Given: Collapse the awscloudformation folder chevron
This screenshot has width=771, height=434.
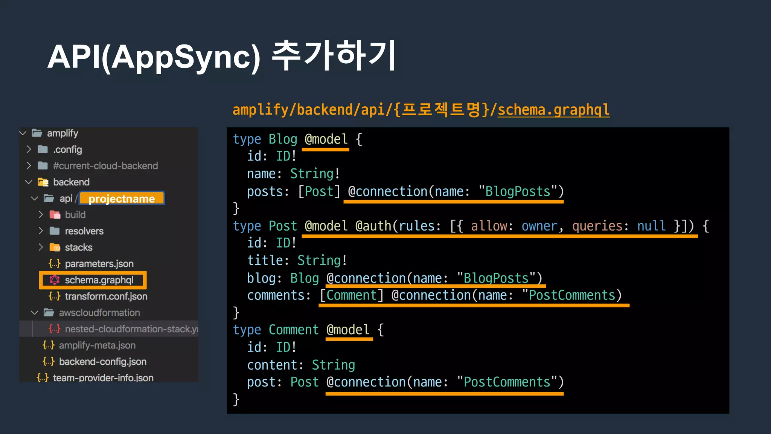Looking at the screenshot, I should 35,312.
